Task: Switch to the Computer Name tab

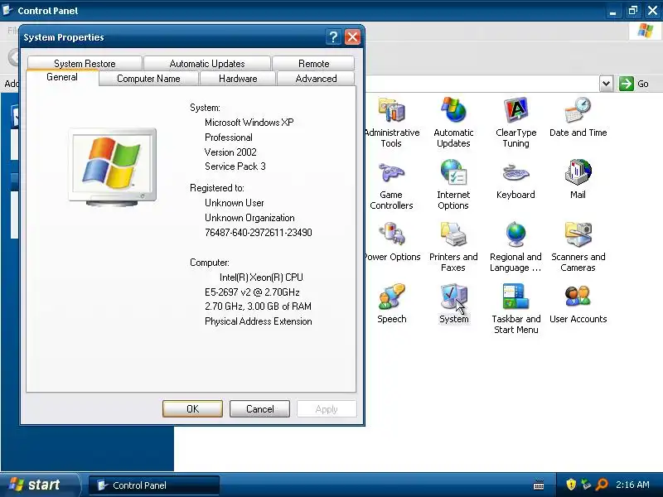Action: click(148, 79)
